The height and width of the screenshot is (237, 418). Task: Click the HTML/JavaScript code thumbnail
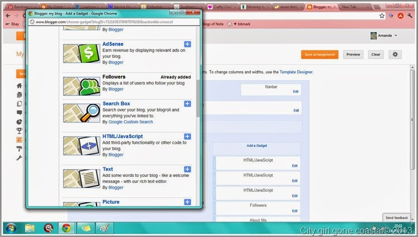point(81,146)
